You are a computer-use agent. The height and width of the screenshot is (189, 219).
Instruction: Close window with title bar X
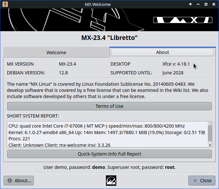pos(214,4)
